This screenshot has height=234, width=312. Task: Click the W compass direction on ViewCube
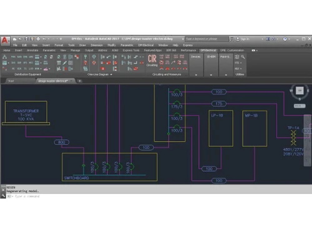291,90
